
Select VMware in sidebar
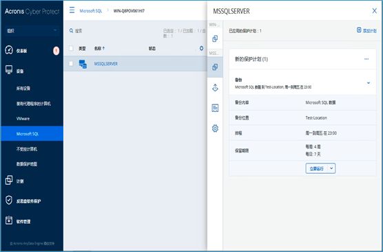23,119
